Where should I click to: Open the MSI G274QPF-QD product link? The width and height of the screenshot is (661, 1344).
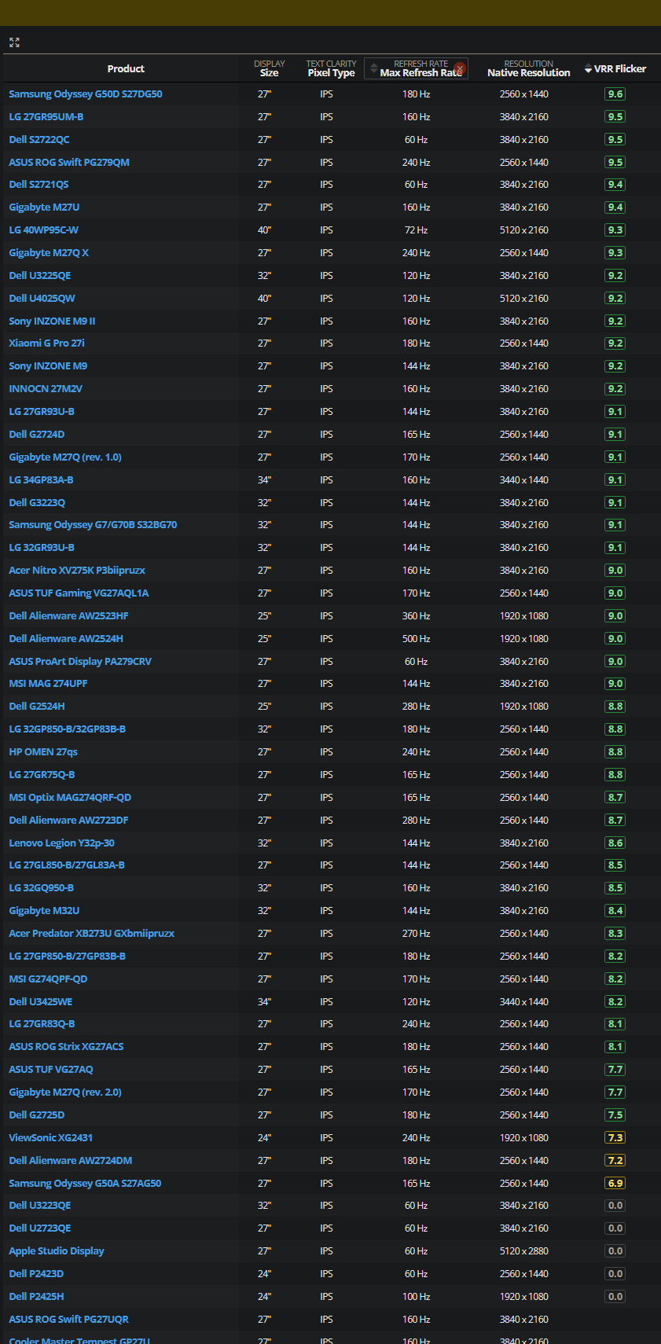[48, 979]
